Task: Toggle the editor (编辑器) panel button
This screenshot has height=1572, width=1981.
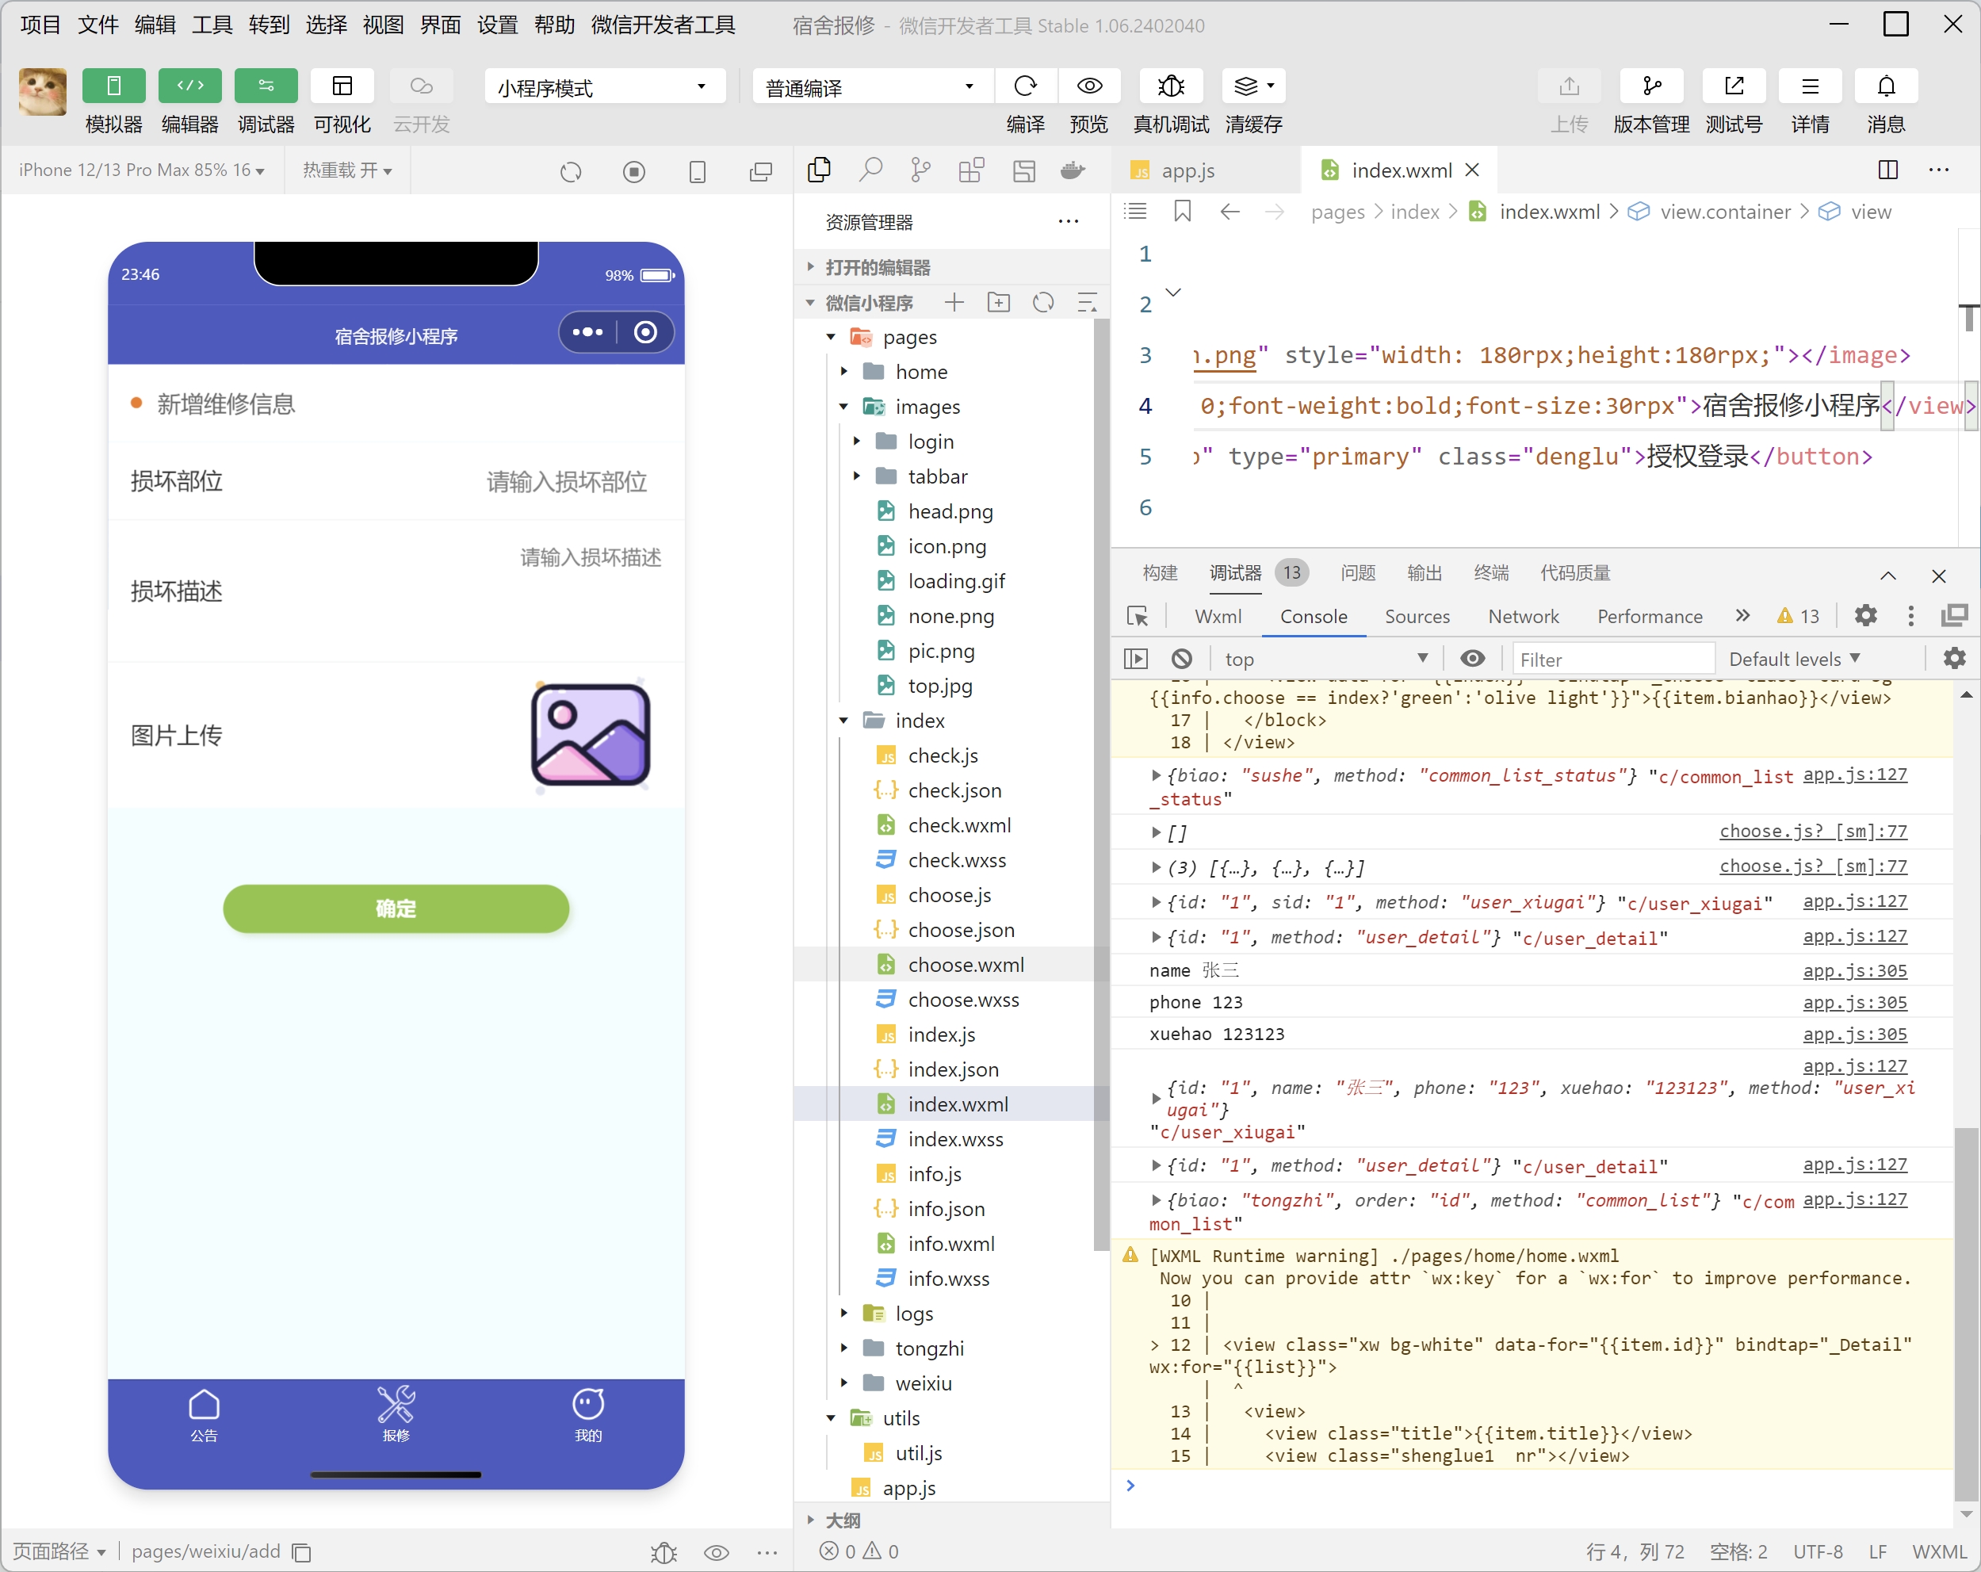Action: click(189, 86)
